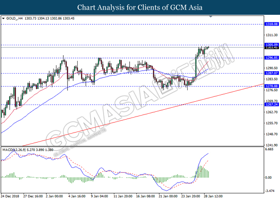Click the 1248.70 price axis value

pos(272,134)
